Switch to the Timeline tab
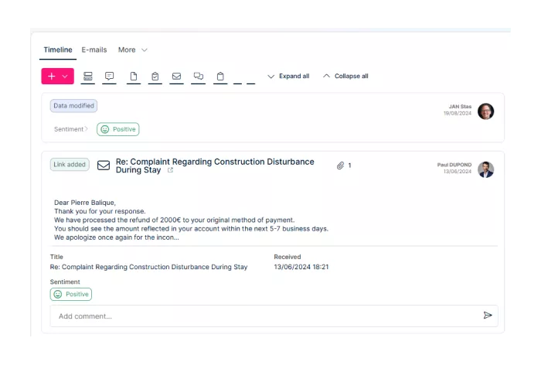This screenshot has height=379, width=541. point(58,50)
